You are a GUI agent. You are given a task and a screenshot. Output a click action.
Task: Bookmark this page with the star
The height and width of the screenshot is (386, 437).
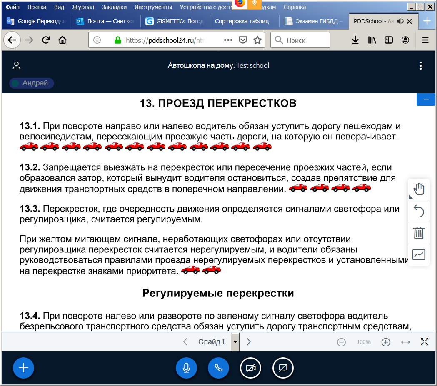pos(257,40)
